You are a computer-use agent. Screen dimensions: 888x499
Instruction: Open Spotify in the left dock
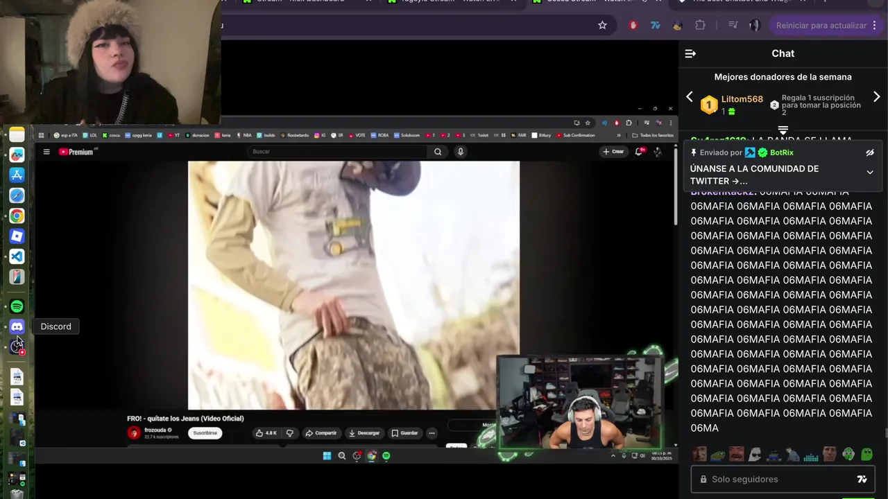(x=17, y=306)
